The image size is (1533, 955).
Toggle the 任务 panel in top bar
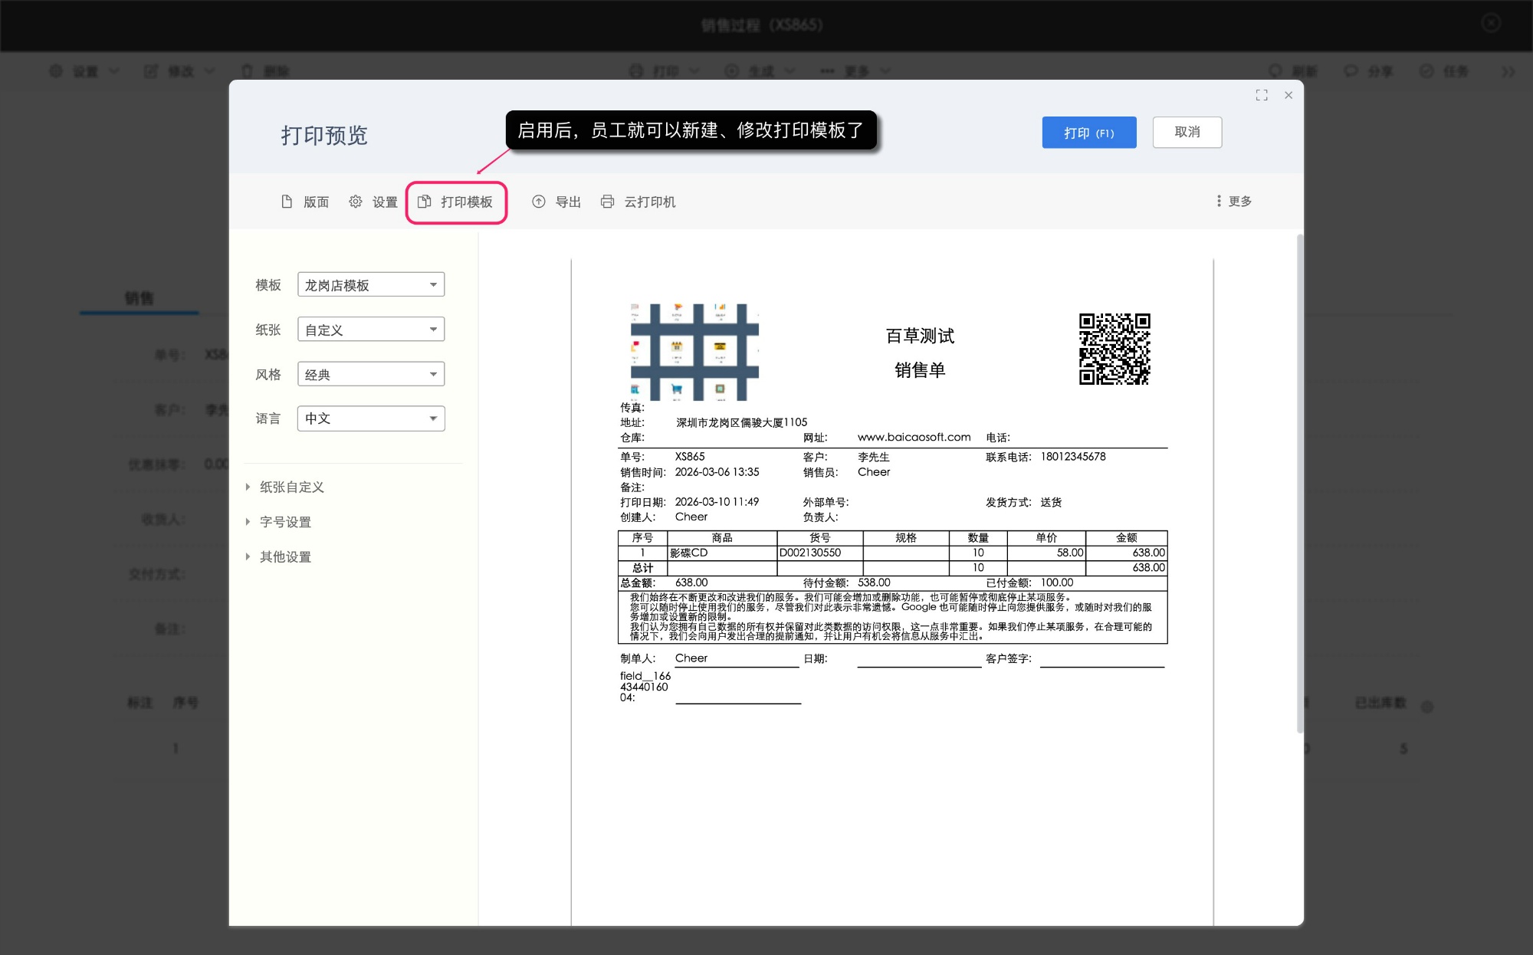click(x=1447, y=71)
